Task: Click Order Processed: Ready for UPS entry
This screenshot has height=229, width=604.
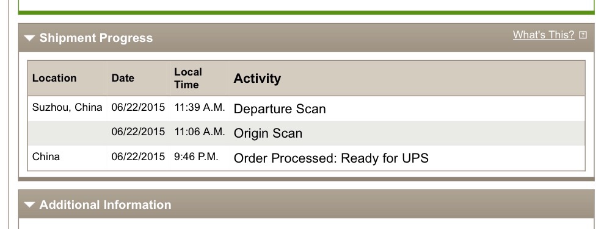Action: (x=331, y=158)
